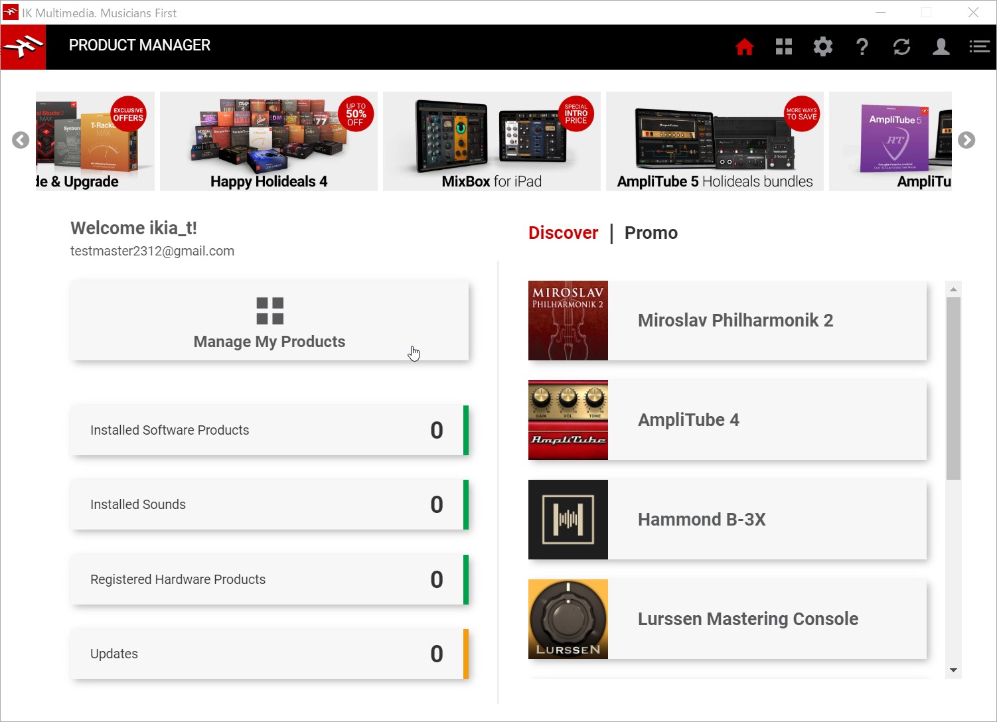Open Registered Hardware Products row
This screenshot has height=722, width=997.
pyautogui.click(x=269, y=579)
